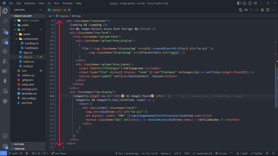Close the App.jsx editor tab
The width and height of the screenshot is (278, 156).
click(x=69, y=10)
